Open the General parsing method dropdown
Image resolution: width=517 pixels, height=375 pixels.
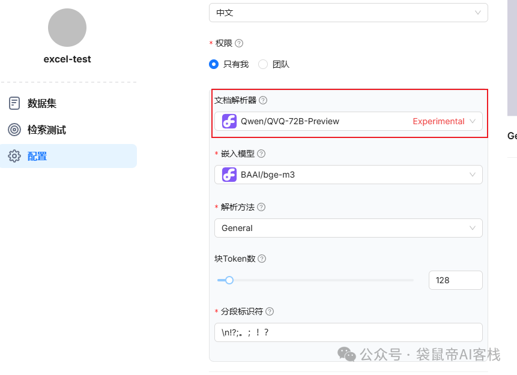point(348,228)
